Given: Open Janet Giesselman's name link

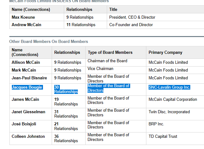Looking at the screenshot, I should tap(28, 112).
